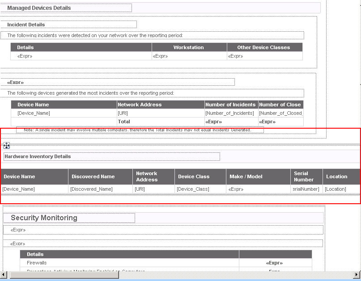Select the Device Name header beside Number of Incidents table

click(64, 105)
